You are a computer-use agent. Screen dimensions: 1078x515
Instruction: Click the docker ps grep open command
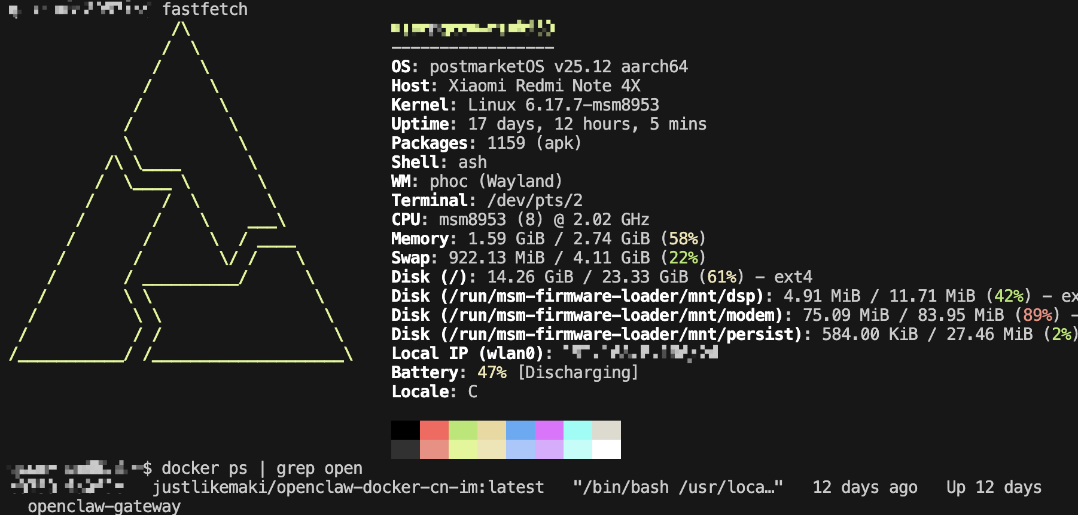point(262,468)
